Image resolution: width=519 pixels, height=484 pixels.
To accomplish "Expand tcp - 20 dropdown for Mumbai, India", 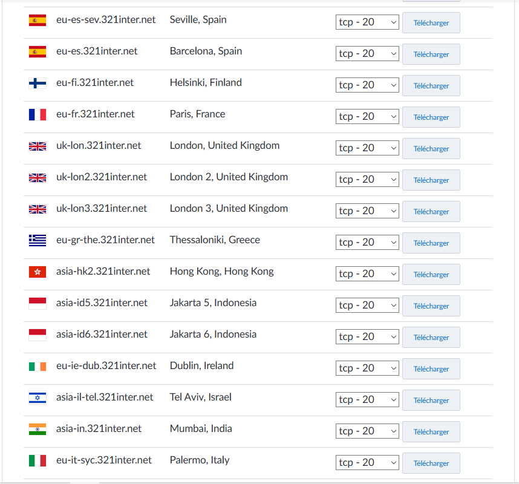I will click(367, 431).
